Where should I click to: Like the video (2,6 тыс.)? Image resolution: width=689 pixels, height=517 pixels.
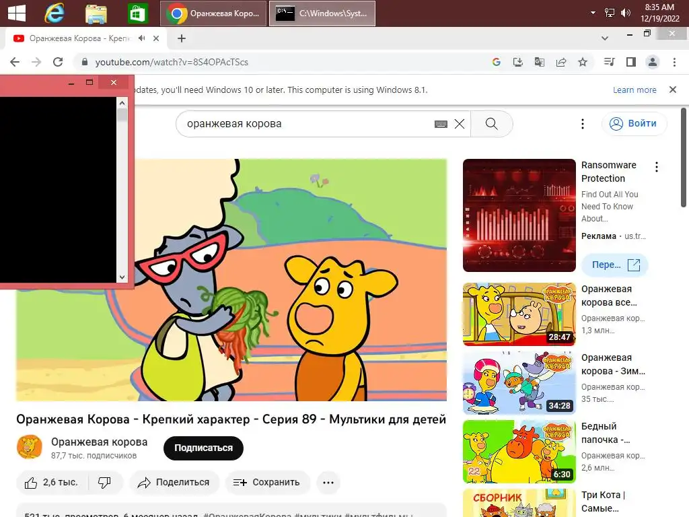(x=52, y=483)
